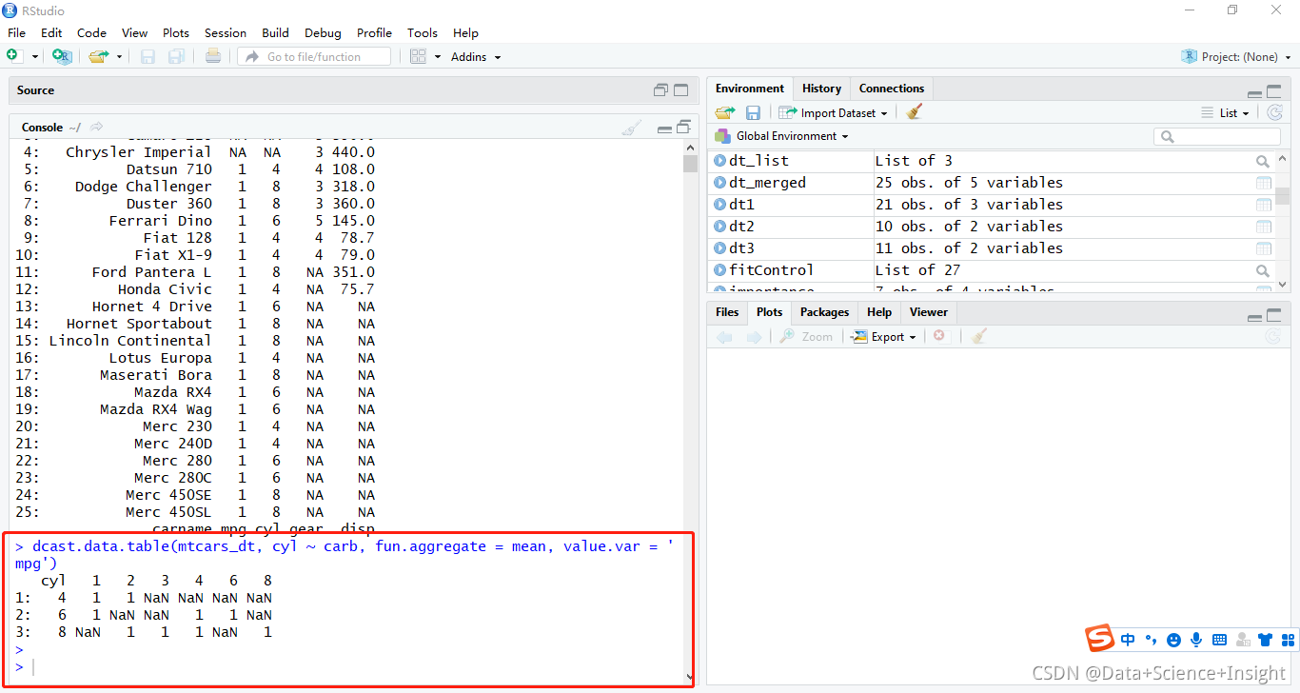Viewport: 1300px width, 693px height.
Task: Open dt2 with its grid icon
Action: 1263,227
